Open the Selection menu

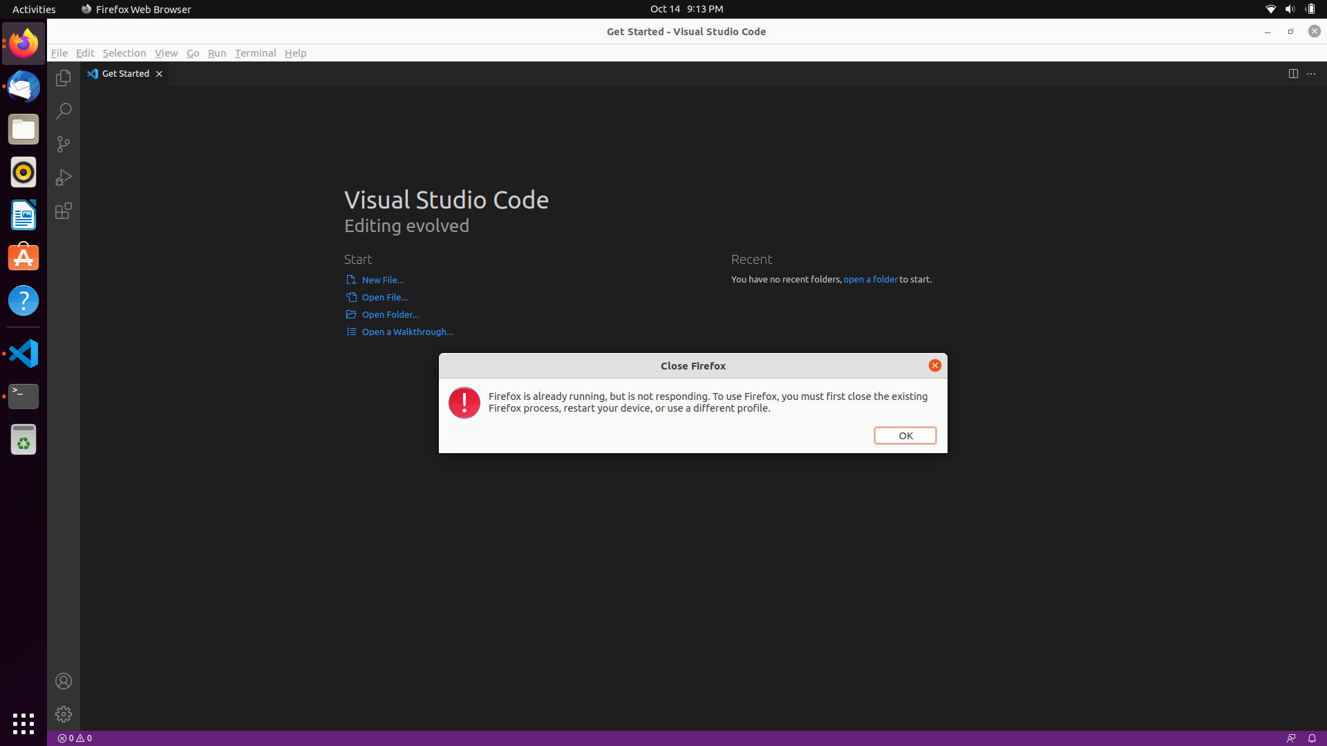(x=124, y=53)
